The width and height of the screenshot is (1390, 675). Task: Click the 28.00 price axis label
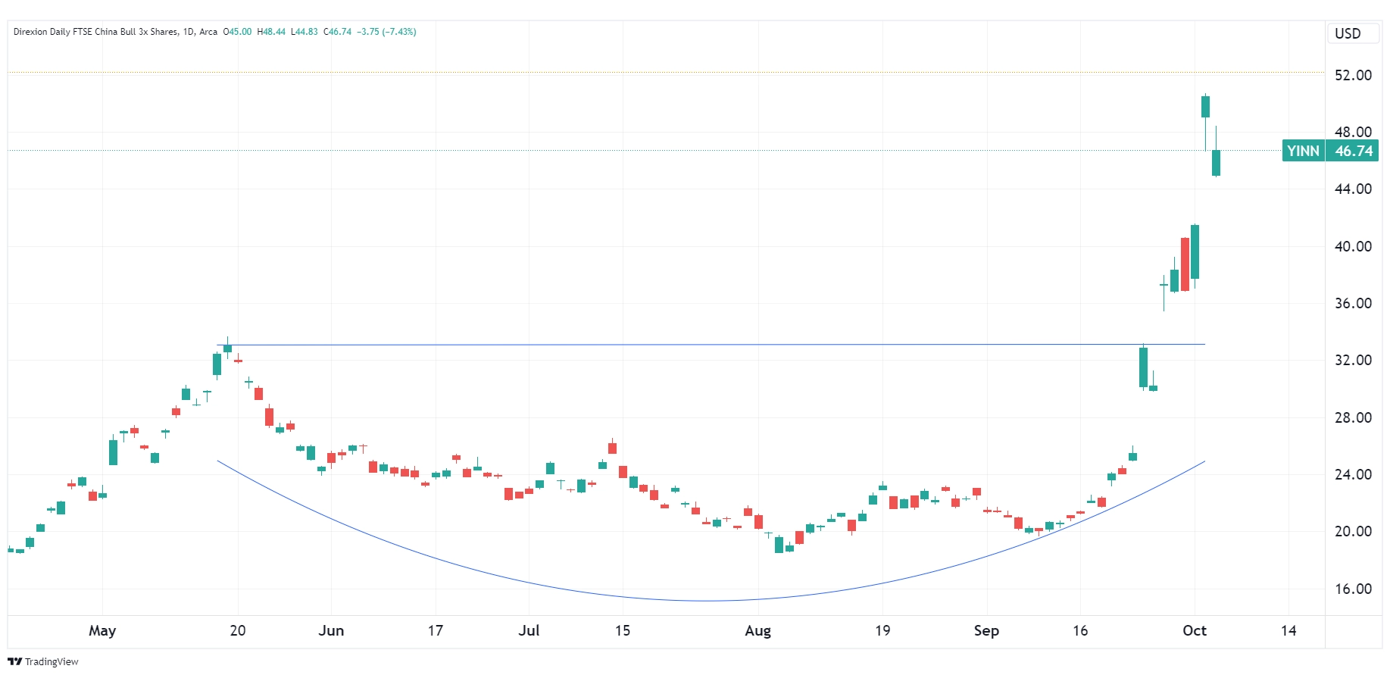[x=1353, y=417]
